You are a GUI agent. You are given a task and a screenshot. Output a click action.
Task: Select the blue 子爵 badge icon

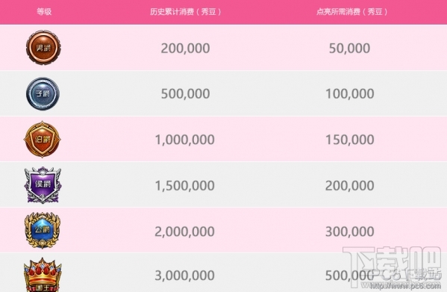pos(43,93)
